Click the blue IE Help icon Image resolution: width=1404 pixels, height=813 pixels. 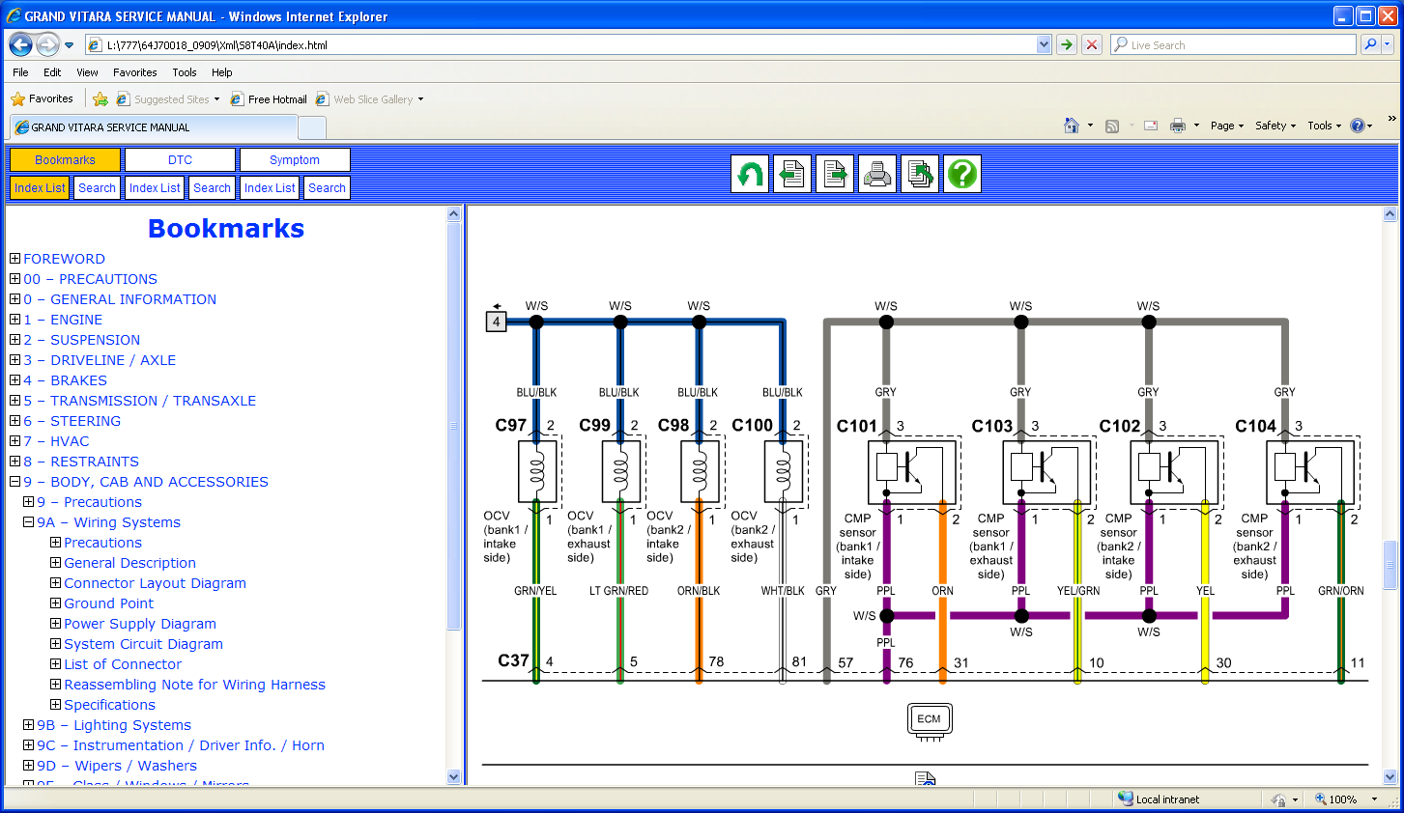(1357, 126)
